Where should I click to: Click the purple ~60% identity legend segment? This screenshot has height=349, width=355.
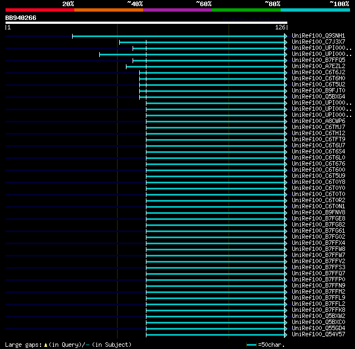pyautogui.click(x=177, y=10)
